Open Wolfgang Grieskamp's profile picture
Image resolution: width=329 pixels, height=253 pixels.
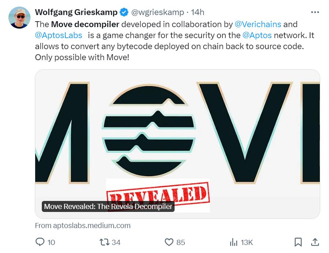point(19,18)
